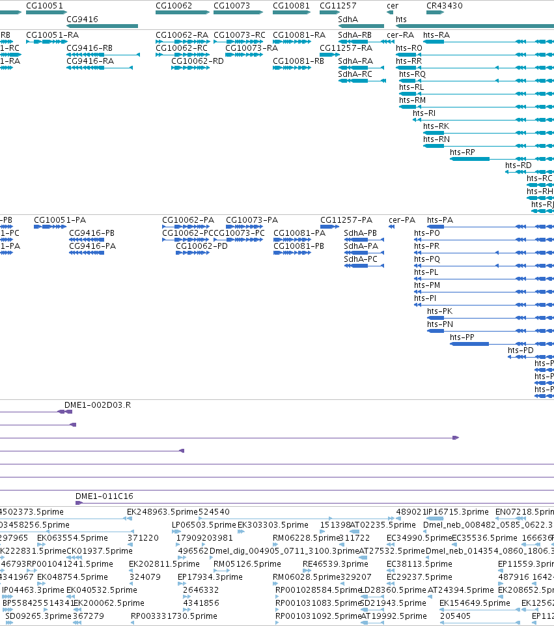This screenshot has height=626, width=554.
Task: Click protein label CG10081-PB
Action: [299, 246]
